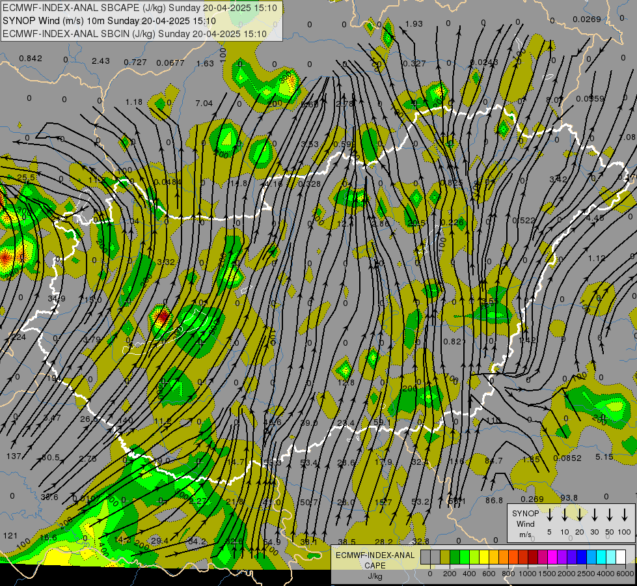Click the 50 m/s wind arrow in legend

click(x=610, y=515)
